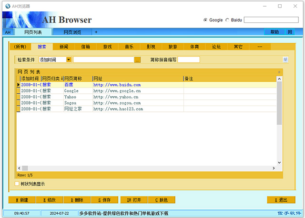Select the Google name cell
The width and height of the screenshot is (305, 218).
(x=78, y=91)
